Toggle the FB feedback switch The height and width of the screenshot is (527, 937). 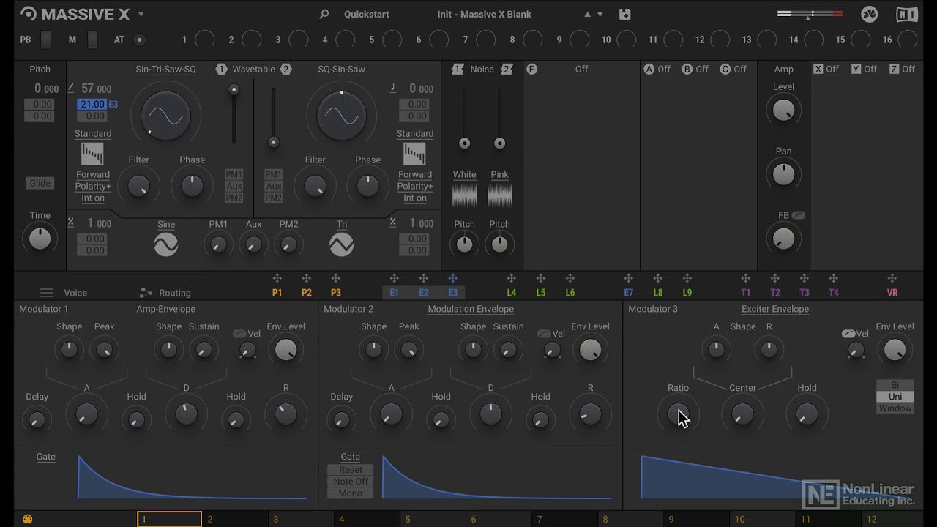coord(798,216)
